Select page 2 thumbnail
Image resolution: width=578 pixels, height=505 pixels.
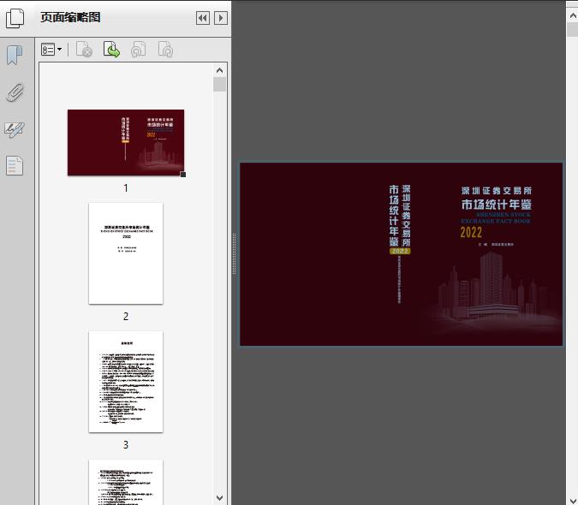(x=126, y=253)
